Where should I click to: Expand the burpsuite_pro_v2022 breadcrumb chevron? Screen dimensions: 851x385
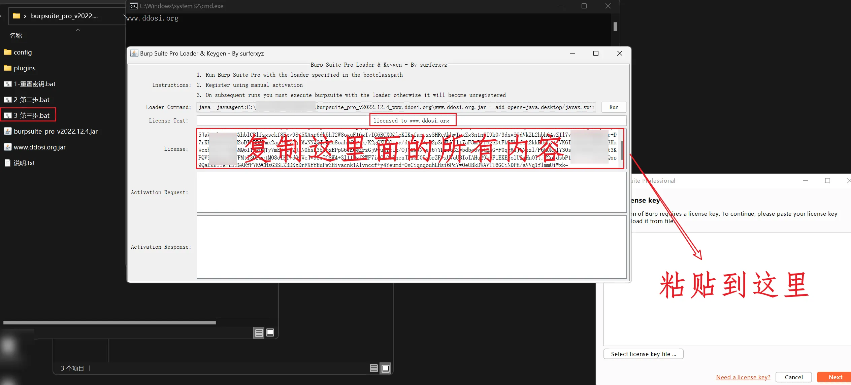[x=25, y=16]
